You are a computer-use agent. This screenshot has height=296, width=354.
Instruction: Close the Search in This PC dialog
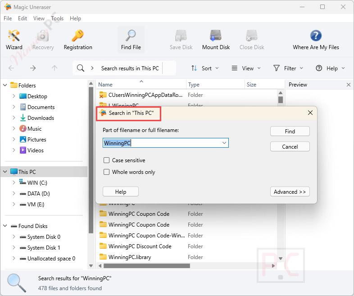310,113
